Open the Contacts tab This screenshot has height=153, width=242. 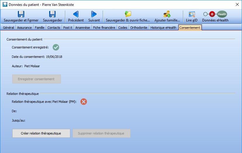(54, 28)
